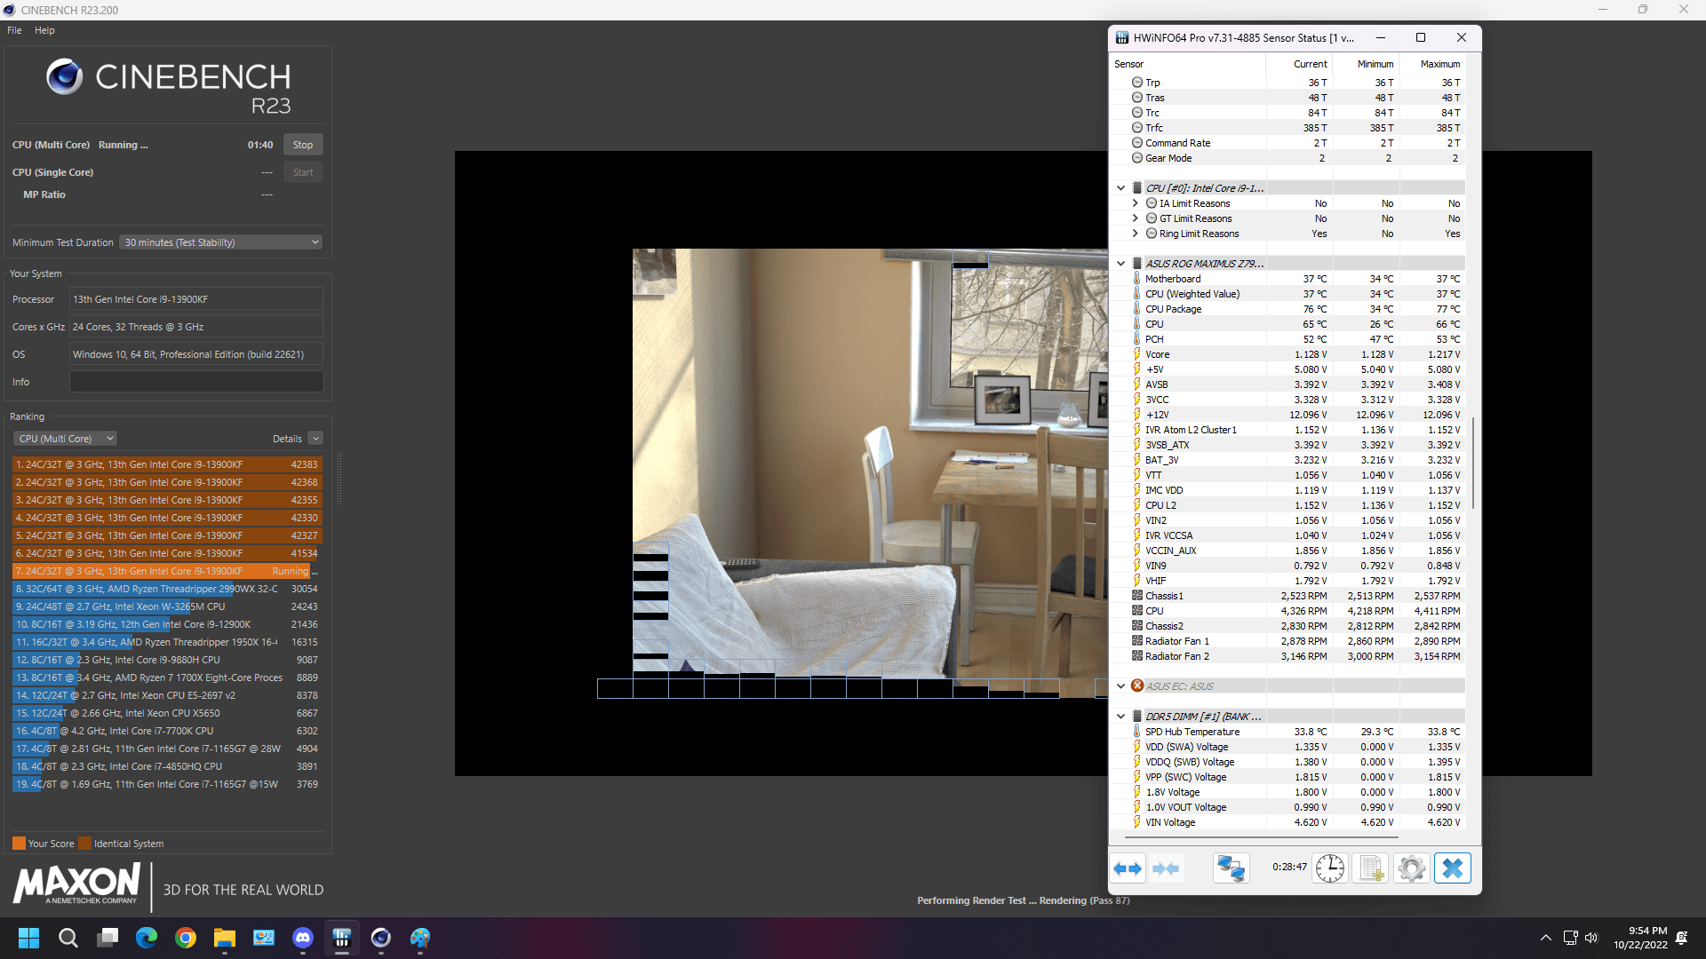Select the Intel Xeon W-3265M ranking row
Image resolution: width=1706 pixels, height=959 pixels.
pos(166,606)
